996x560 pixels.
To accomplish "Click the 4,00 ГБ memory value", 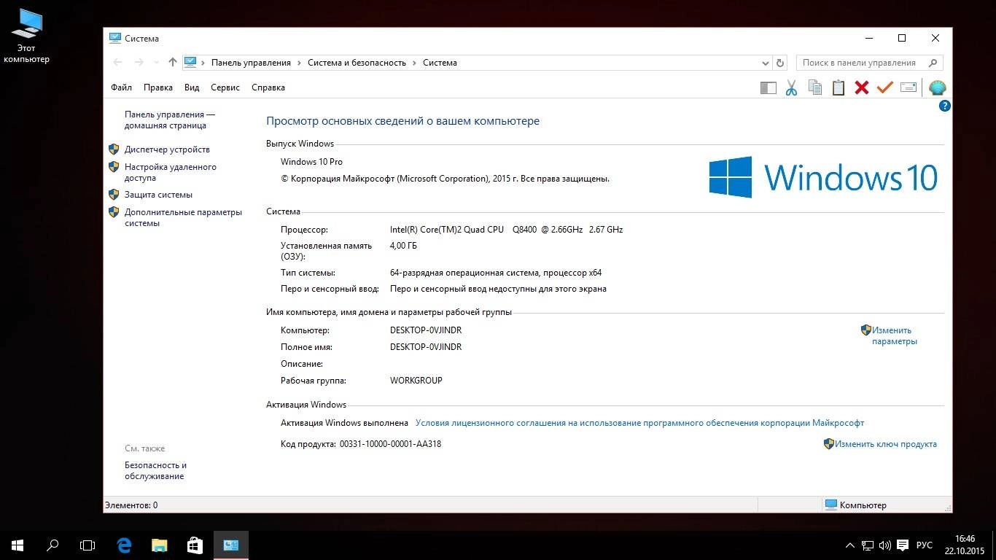I will point(403,246).
